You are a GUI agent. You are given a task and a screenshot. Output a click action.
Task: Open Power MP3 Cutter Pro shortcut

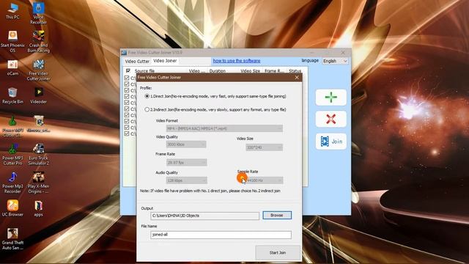coord(12,154)
